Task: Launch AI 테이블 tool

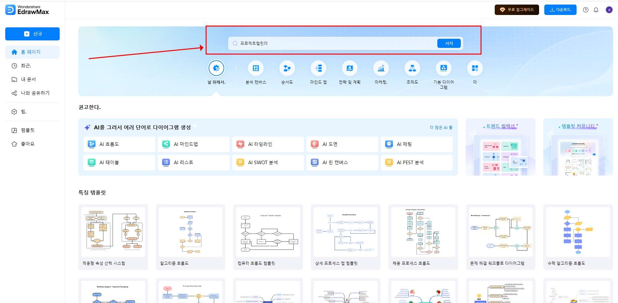Action: point(119,162)
